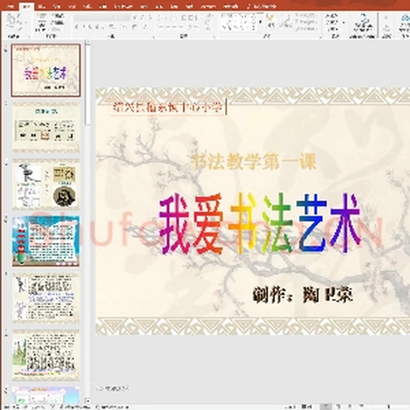Viewport: 410px width, 410px height.
Task: Toggle text Shadow formatting
Action: (x=97, y=27)
